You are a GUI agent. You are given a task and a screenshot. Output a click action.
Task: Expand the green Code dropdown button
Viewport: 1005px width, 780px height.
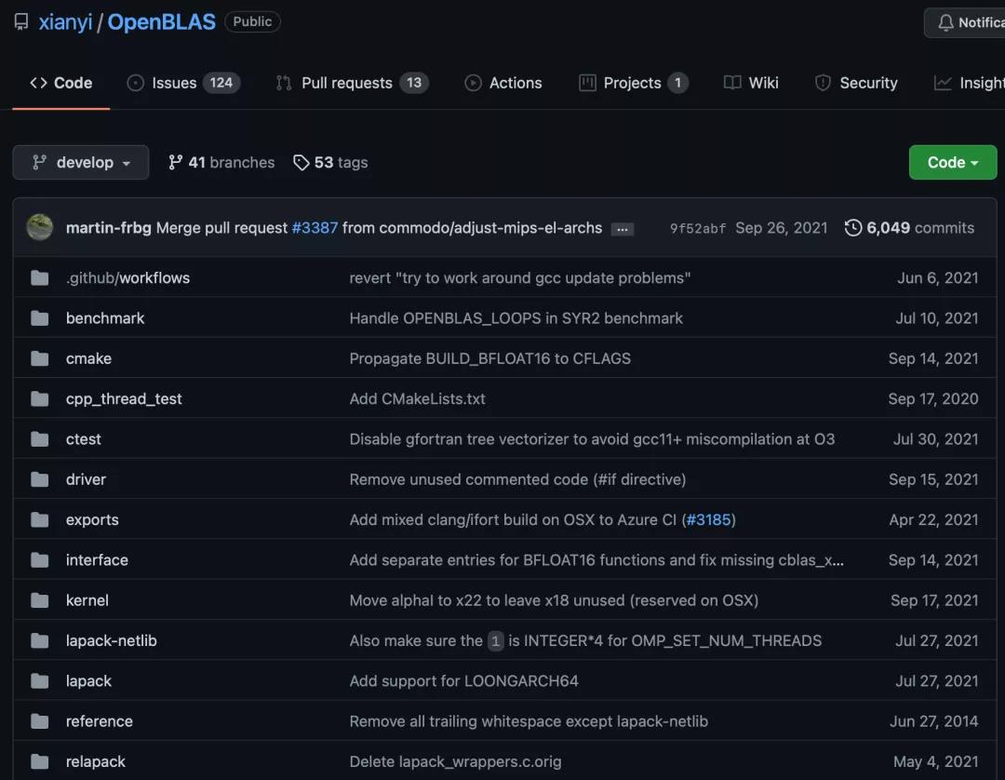coord(952,162)
